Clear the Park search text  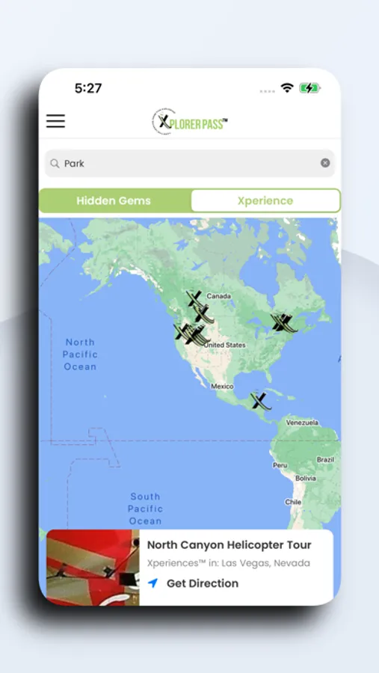point(325,163)
